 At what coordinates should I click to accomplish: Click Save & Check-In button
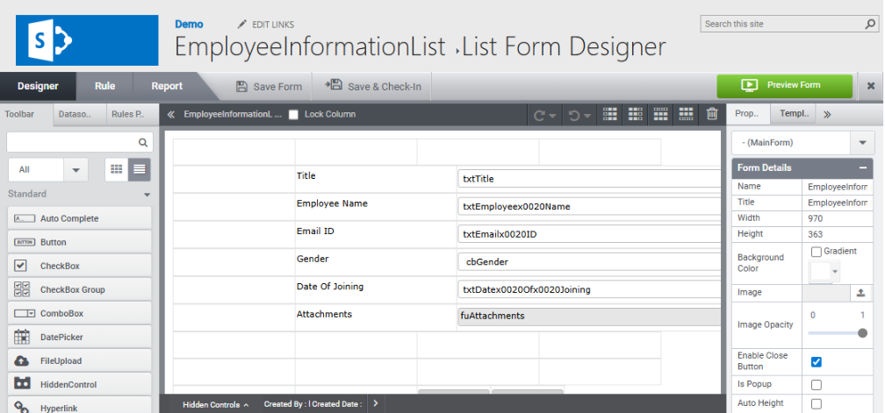click(373, 86)
